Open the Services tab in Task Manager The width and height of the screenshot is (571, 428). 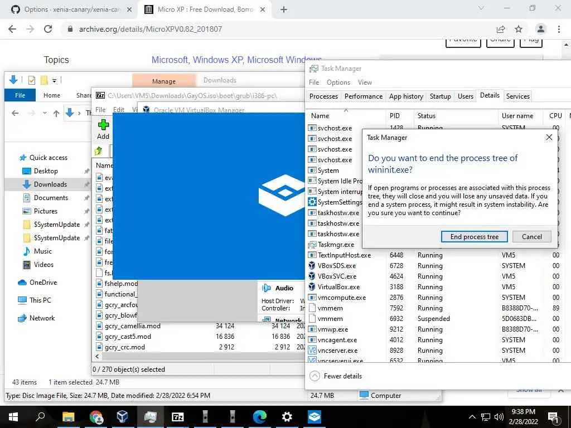coord(518,96)
